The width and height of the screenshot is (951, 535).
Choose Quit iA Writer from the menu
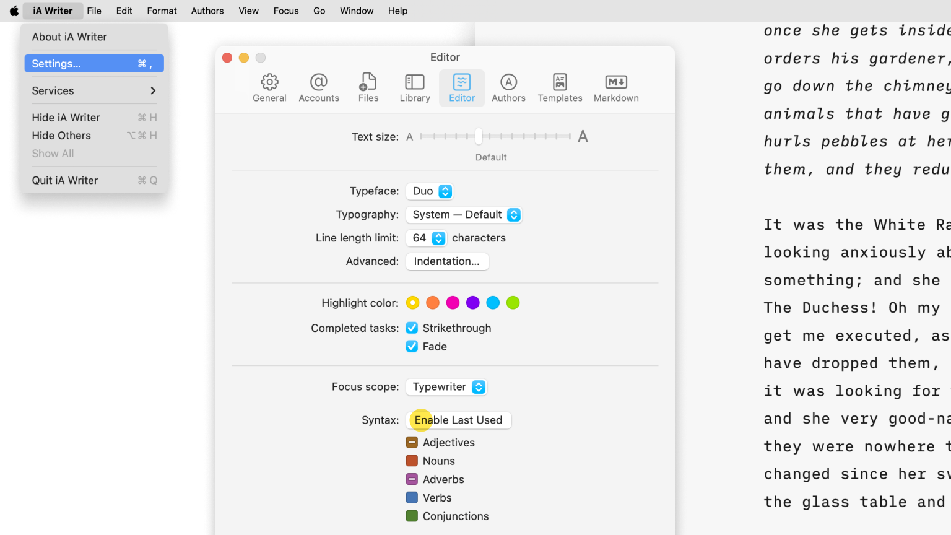[x=65, y=181]
